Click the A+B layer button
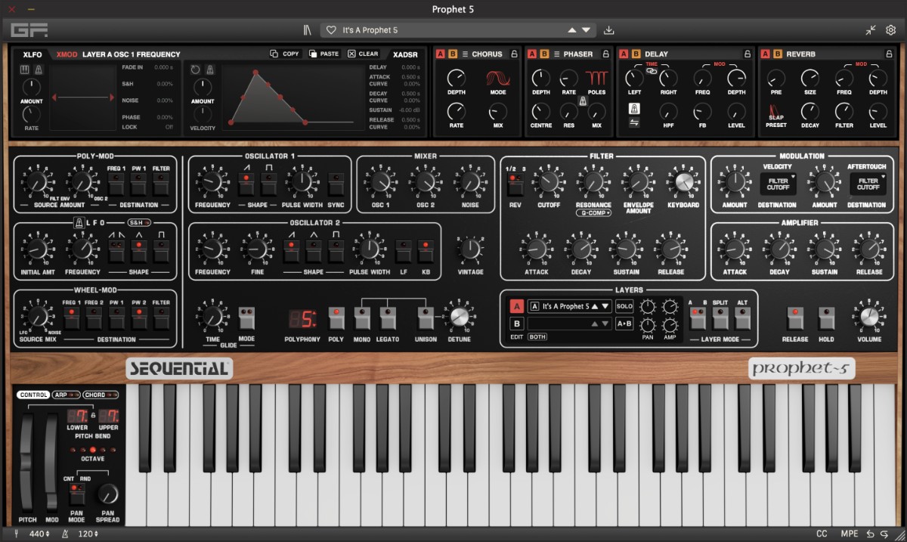This screenshot has height=542, width=907. coord(624,324)
